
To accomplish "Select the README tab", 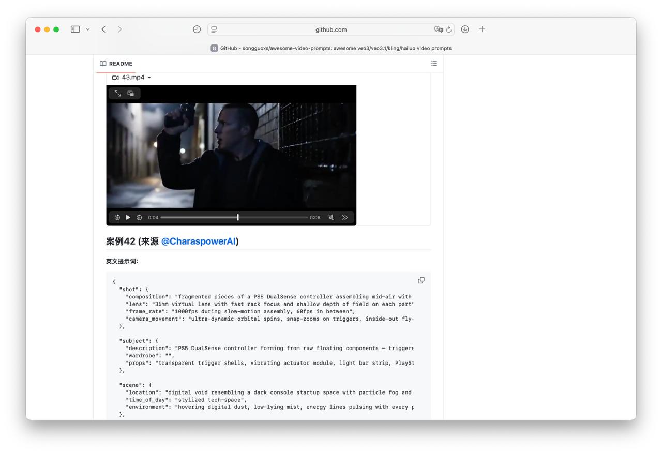I will tap(116, 64).
